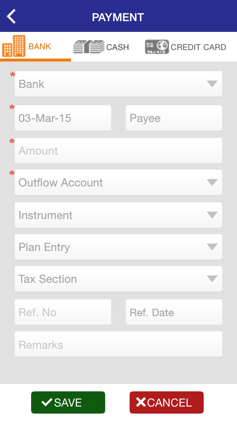The image size is (237, 421).
Task: Tap the credit card icon
Action: tap(157, 46)
